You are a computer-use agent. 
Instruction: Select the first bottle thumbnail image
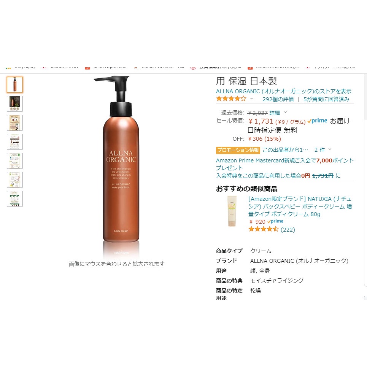15,85
